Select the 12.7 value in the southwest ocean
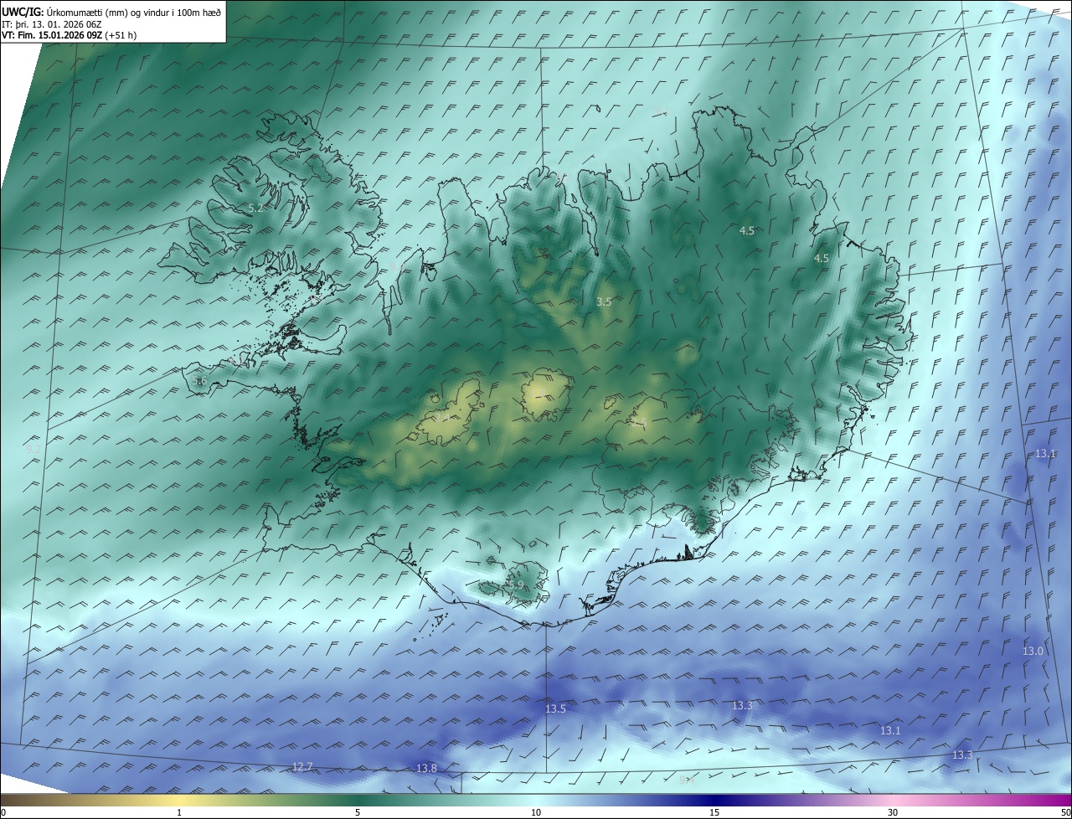This screenshot has width=1072, height=819. pyautogui.click(x=302, y=766)
